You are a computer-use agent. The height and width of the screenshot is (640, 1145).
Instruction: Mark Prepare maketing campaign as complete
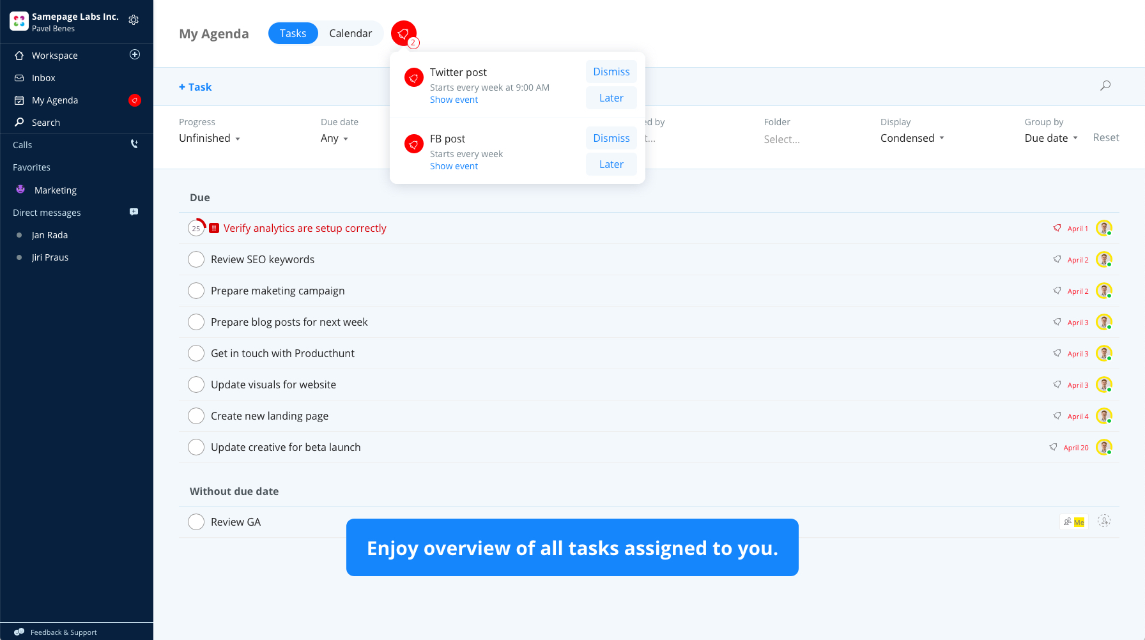coord(196,291)
